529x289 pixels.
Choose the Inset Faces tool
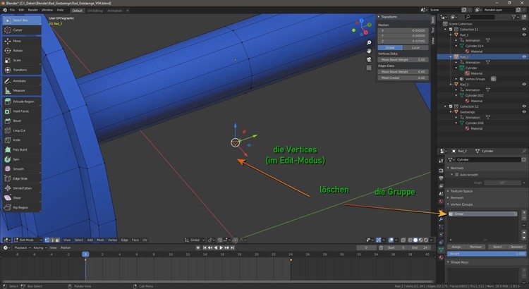(x=21, y=111)
